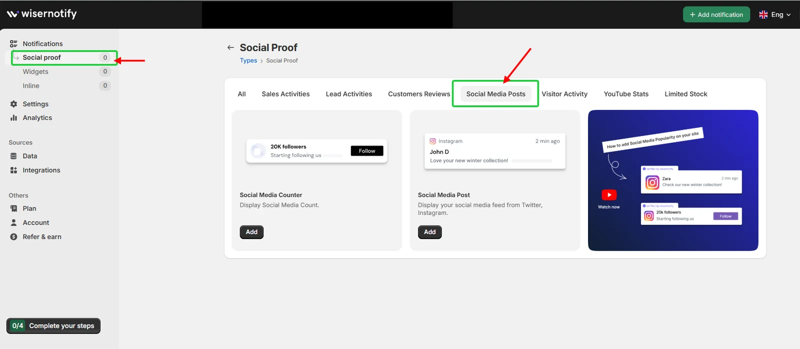Viewport: 800px width, 349px height.
Task: Click Follow button in counter preview
Action: (367, 151)
